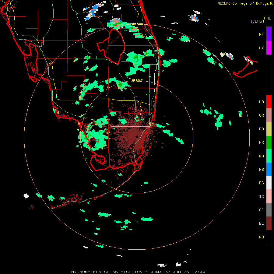Click the brown BI legend swatch
The image size is (274, 274).
269,223
